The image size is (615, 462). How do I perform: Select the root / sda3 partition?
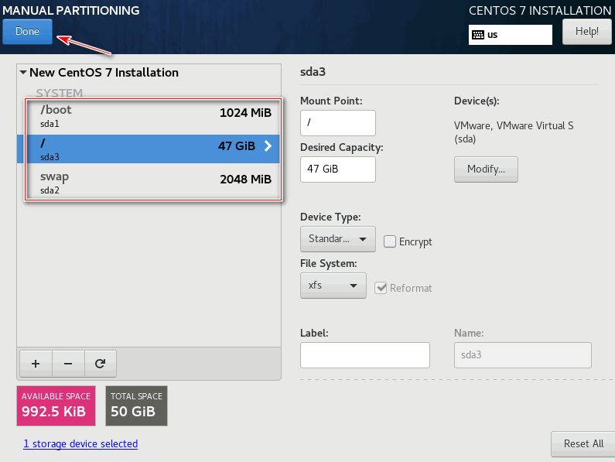coord(149,149)
